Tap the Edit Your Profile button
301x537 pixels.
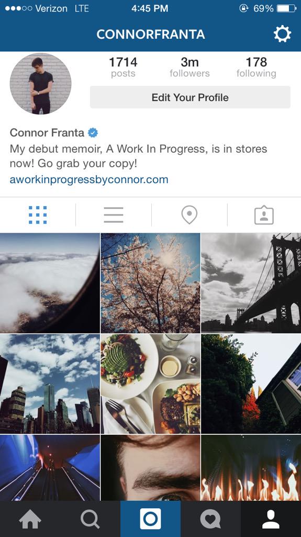click(x=190, y=97)
